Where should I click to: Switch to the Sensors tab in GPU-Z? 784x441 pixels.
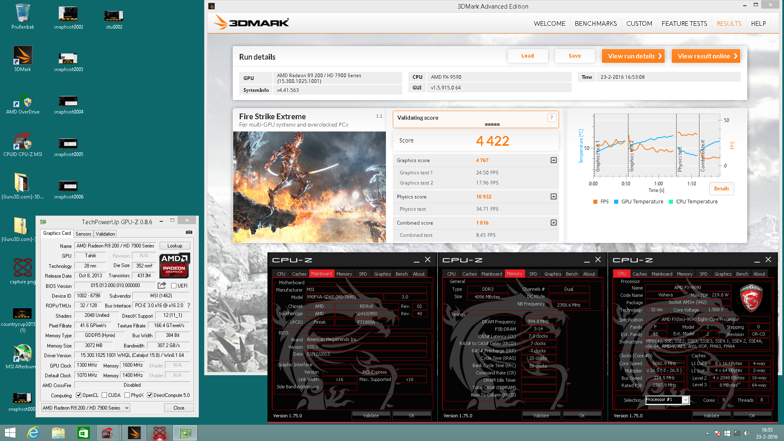pos(83,234)
